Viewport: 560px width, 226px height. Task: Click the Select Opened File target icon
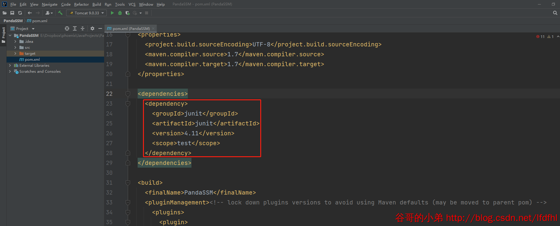[67, 28]
